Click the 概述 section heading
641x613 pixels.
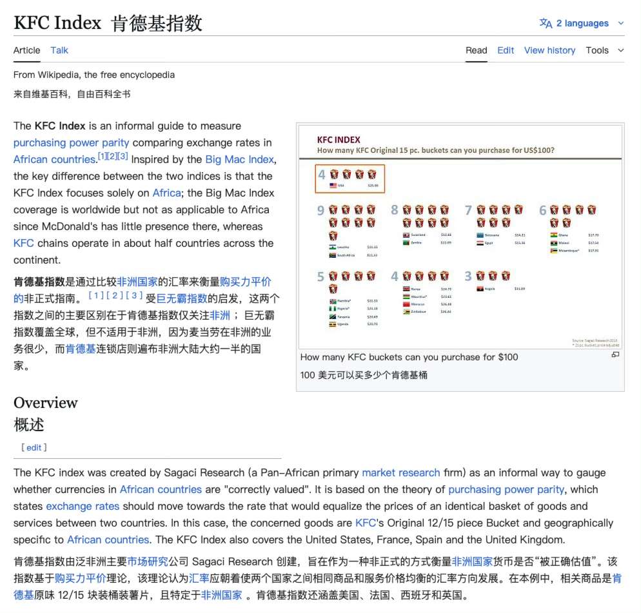28,425
